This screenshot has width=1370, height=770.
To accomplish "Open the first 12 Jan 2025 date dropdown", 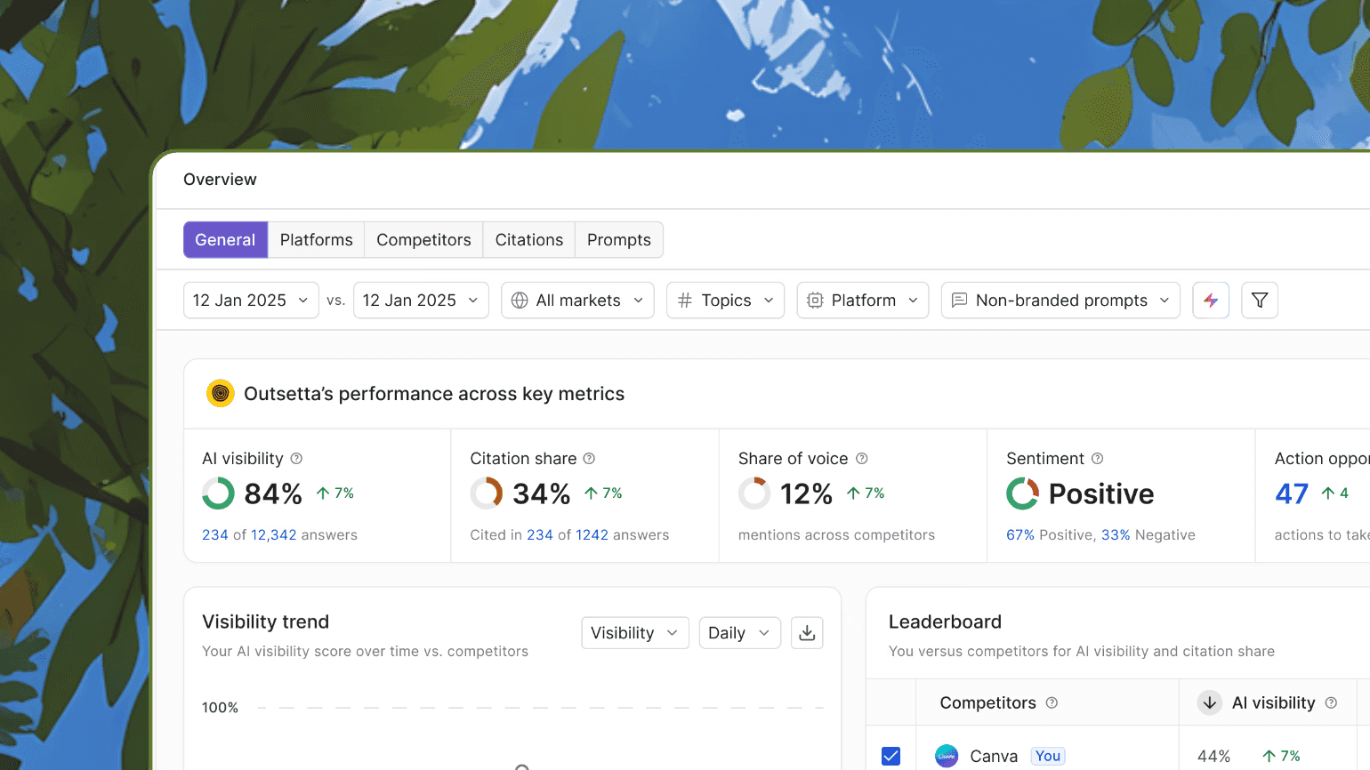I will [251, 301].
